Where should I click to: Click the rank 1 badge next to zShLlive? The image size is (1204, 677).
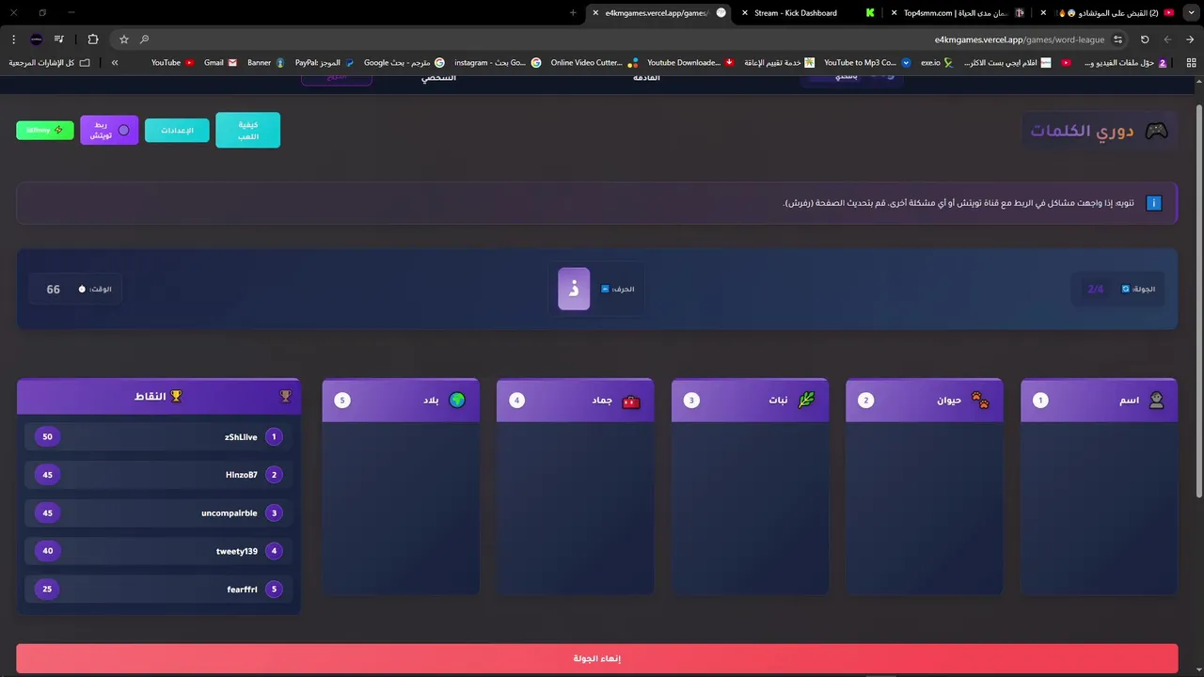[275, 437]
